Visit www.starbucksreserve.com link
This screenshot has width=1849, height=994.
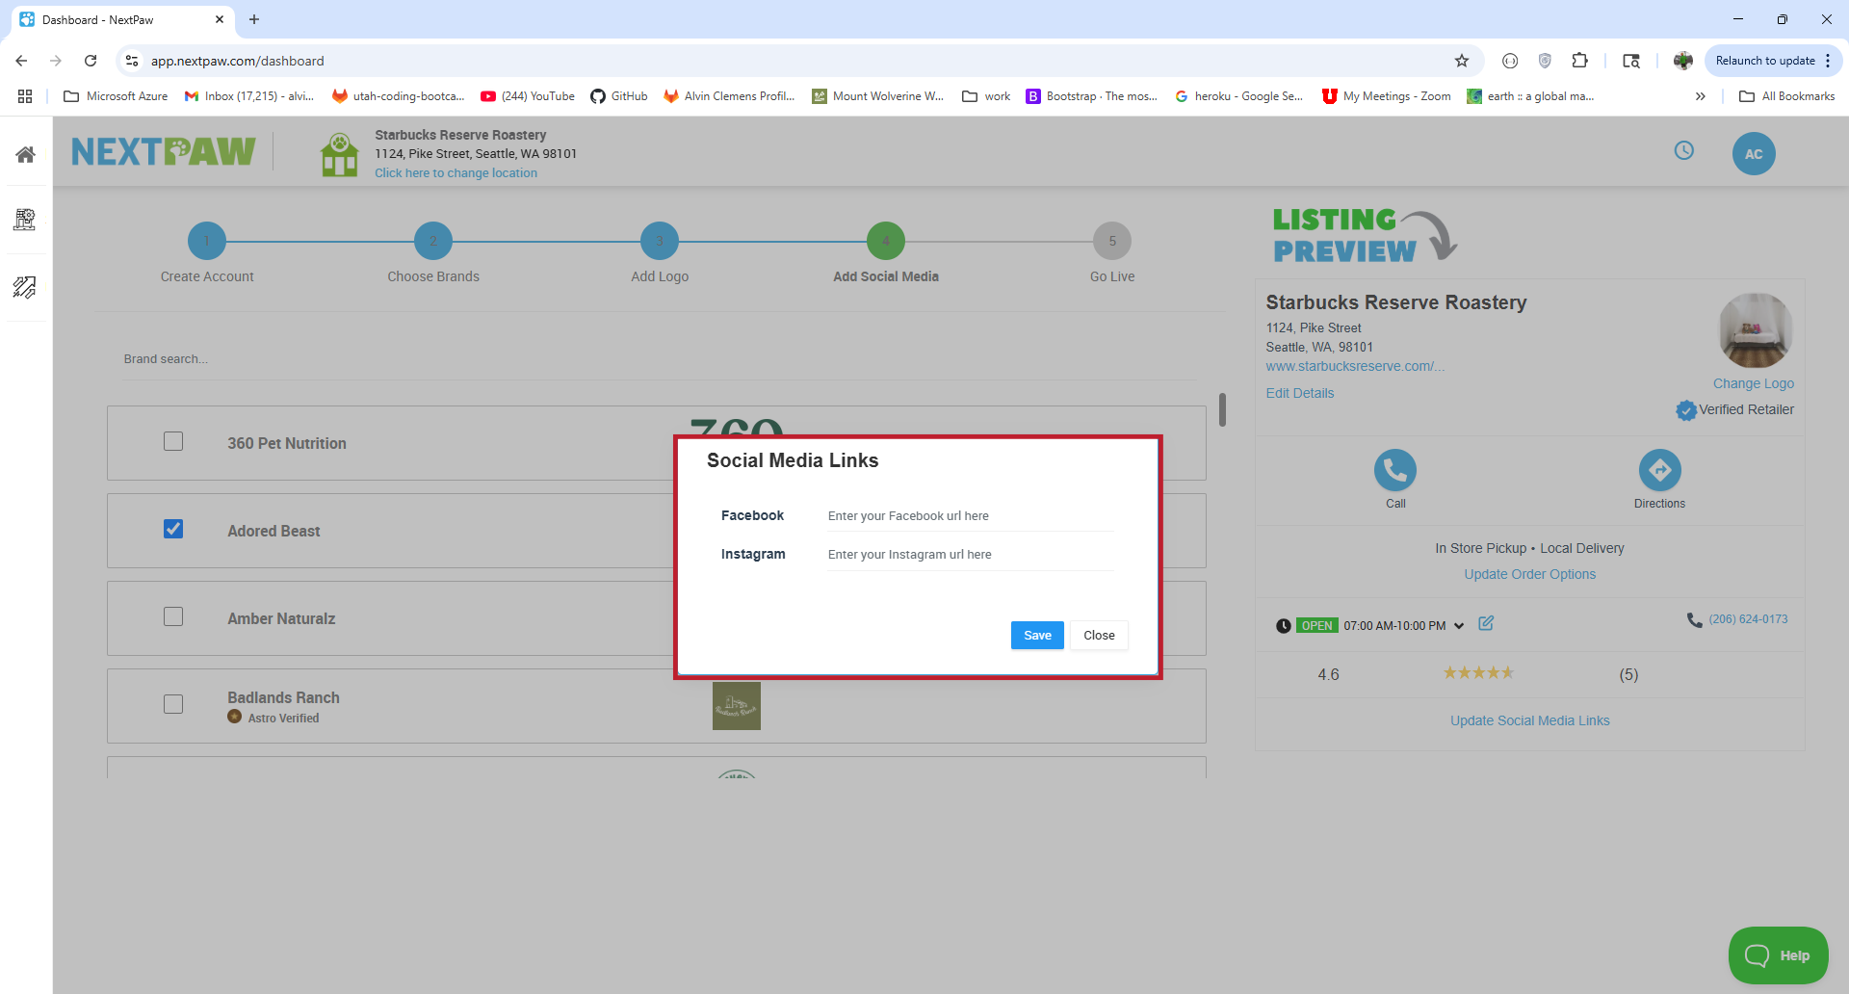point(1355,366)
